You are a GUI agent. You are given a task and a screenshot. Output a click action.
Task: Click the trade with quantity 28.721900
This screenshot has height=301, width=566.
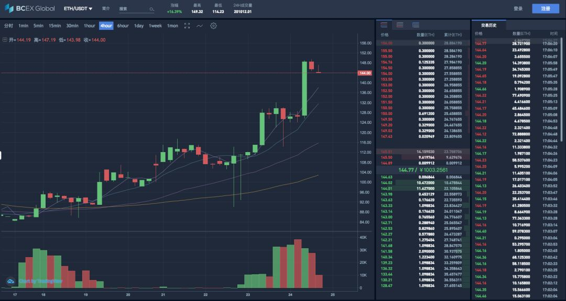(516, 43)
